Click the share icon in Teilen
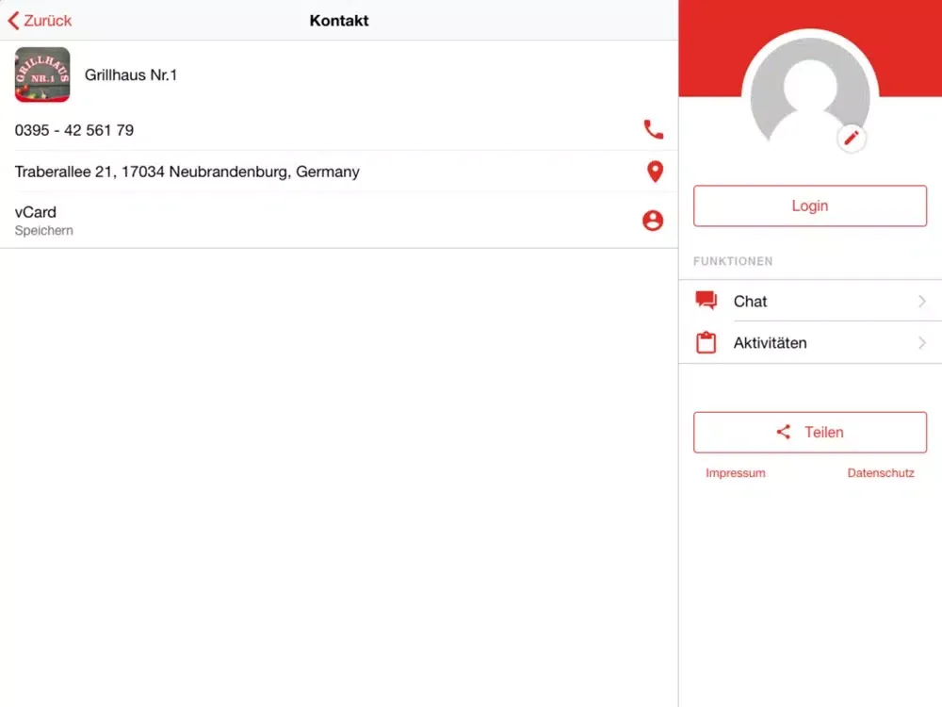Image resolution: width=942 pixels, height=707 pixels. coord(783,432)
